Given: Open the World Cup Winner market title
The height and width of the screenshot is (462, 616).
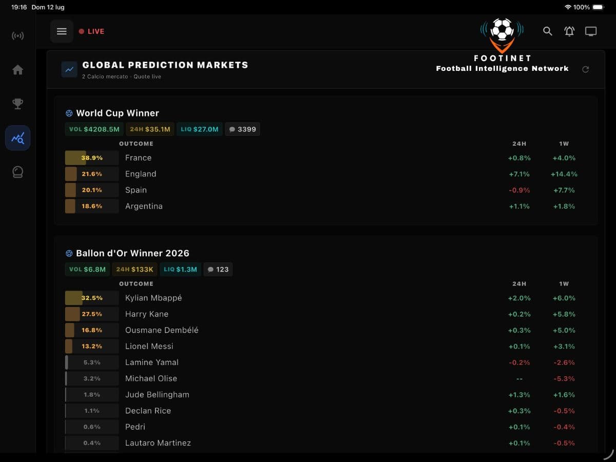Looking at the screenshot, I should pos(118,113).
